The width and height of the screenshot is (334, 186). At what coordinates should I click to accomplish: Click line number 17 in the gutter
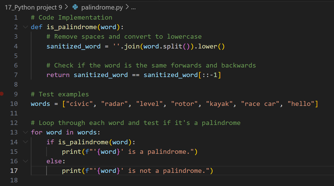click(x=14, y=171)
